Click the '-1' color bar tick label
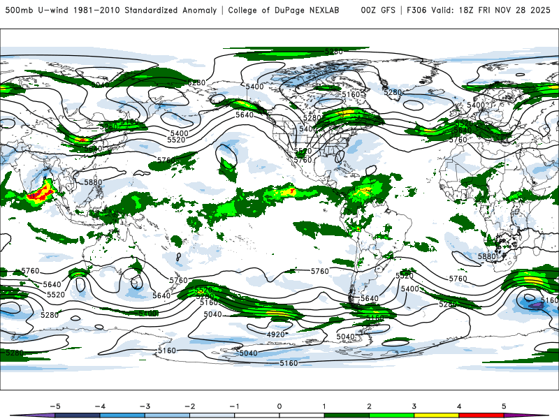The width and height of the screenshot is (559, 419). click(x=234, y=406)
